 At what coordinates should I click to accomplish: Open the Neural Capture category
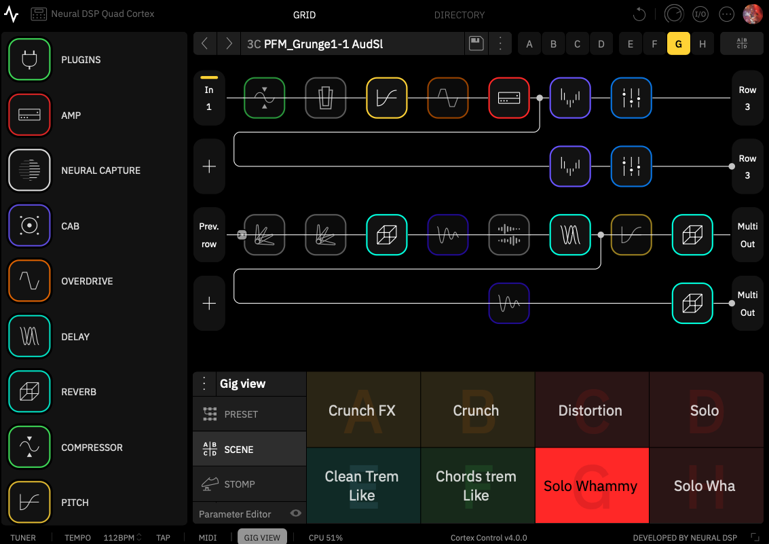[x=29, y=170]
